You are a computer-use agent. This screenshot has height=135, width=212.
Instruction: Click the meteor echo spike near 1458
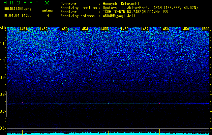(159, 103)
